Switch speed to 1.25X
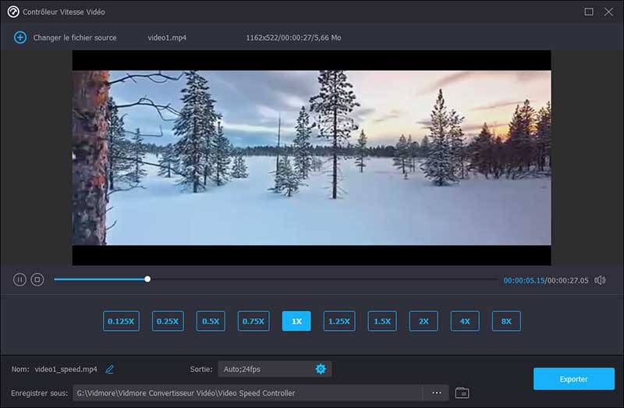624x408 pixels. pyautogui.click(x=339, y=321)
